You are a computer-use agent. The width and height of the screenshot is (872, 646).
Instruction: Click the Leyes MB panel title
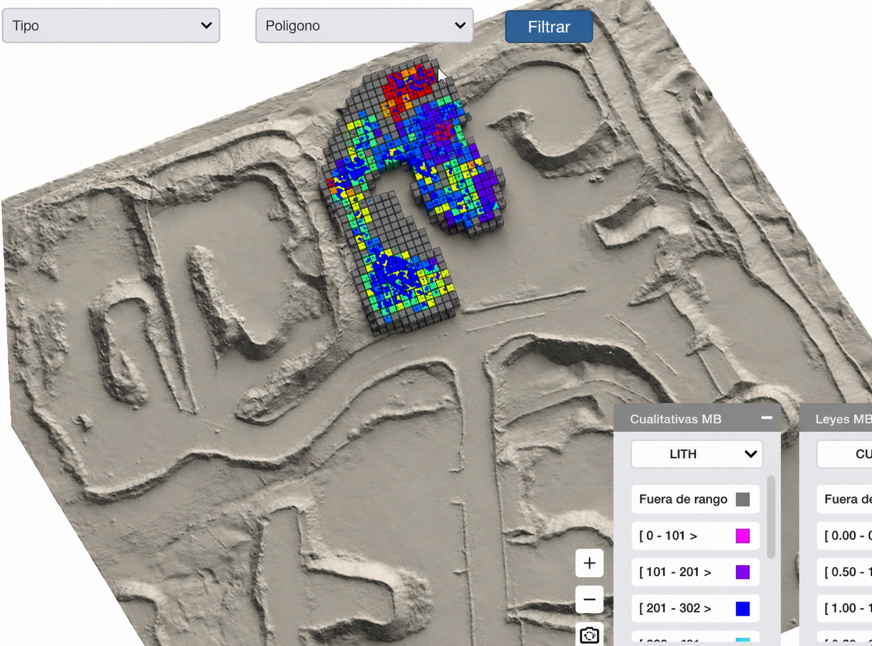pyautogui.click(x=843, y=419)
